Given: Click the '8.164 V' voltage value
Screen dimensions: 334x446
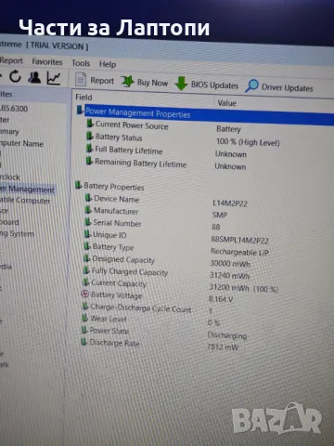Looking at the screenshot, I should [221, 299].
